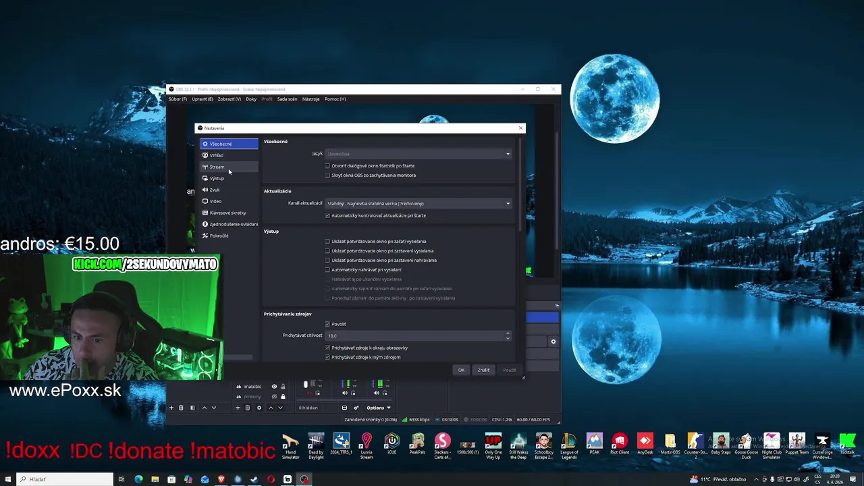Enable 'Automaticky nahrávať pri vysielaní'
The image size is (864, 486).
click(x=327, y=269)
